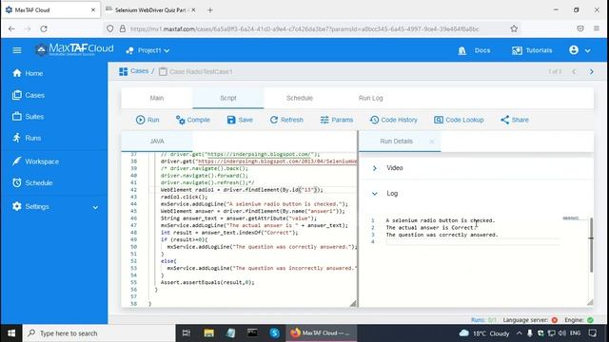
Task: Bookmark this page with star icon
Action: coord(514,28)
